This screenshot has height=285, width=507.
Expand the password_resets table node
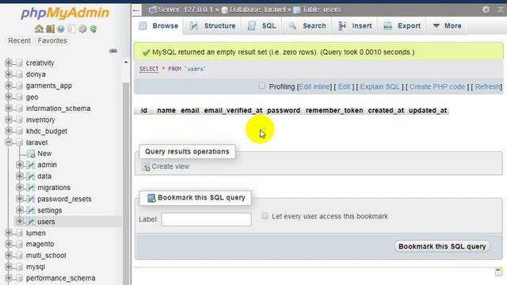[x=19, y=199]
